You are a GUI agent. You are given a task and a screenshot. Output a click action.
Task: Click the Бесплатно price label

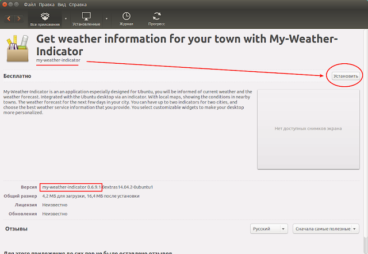[17, 76]
